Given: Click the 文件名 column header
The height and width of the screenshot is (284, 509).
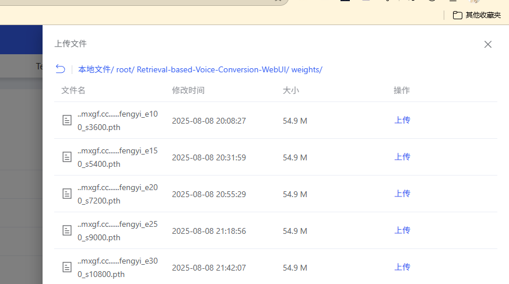Looking at the screenshot, I should pyautogui.click(x=73, y=90).
